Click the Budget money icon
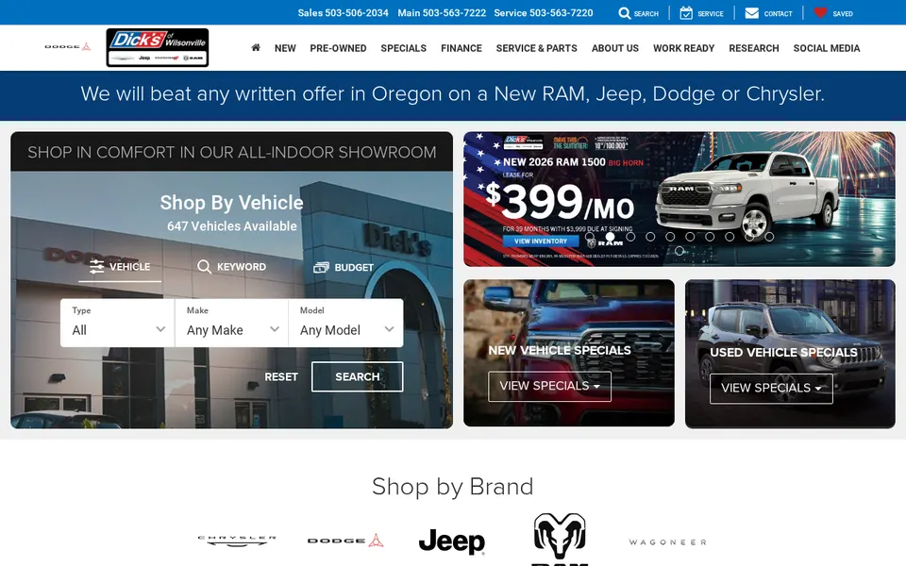Image resolution: width=906 pixels, height=566 pixels. tap(321, 267)
